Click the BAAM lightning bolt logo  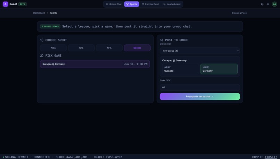click(5, 4)
